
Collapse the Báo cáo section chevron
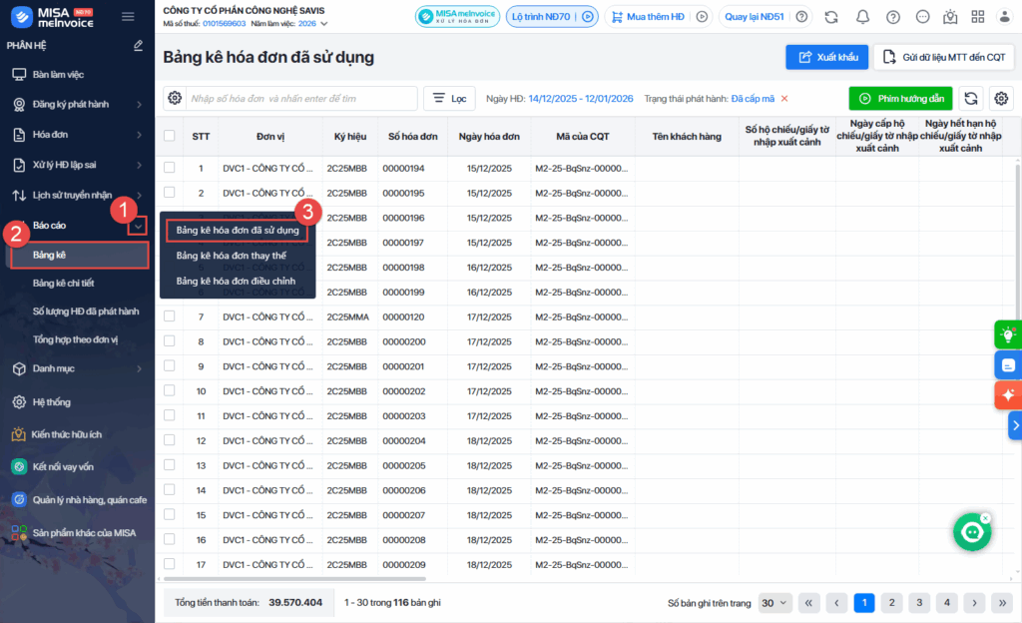coord(138,226)
